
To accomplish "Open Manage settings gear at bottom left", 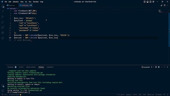I will pos(3,91).
